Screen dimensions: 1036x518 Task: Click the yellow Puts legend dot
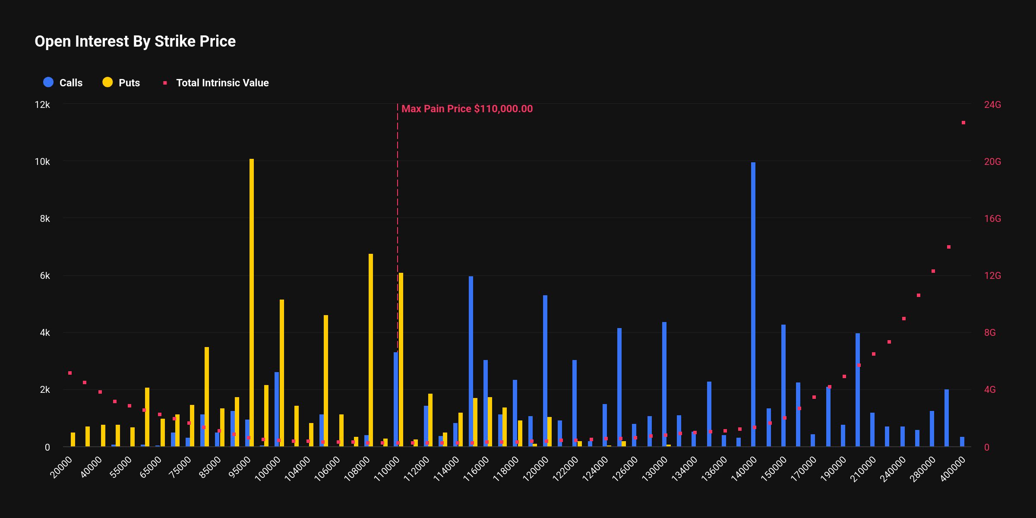coord(107,82)
